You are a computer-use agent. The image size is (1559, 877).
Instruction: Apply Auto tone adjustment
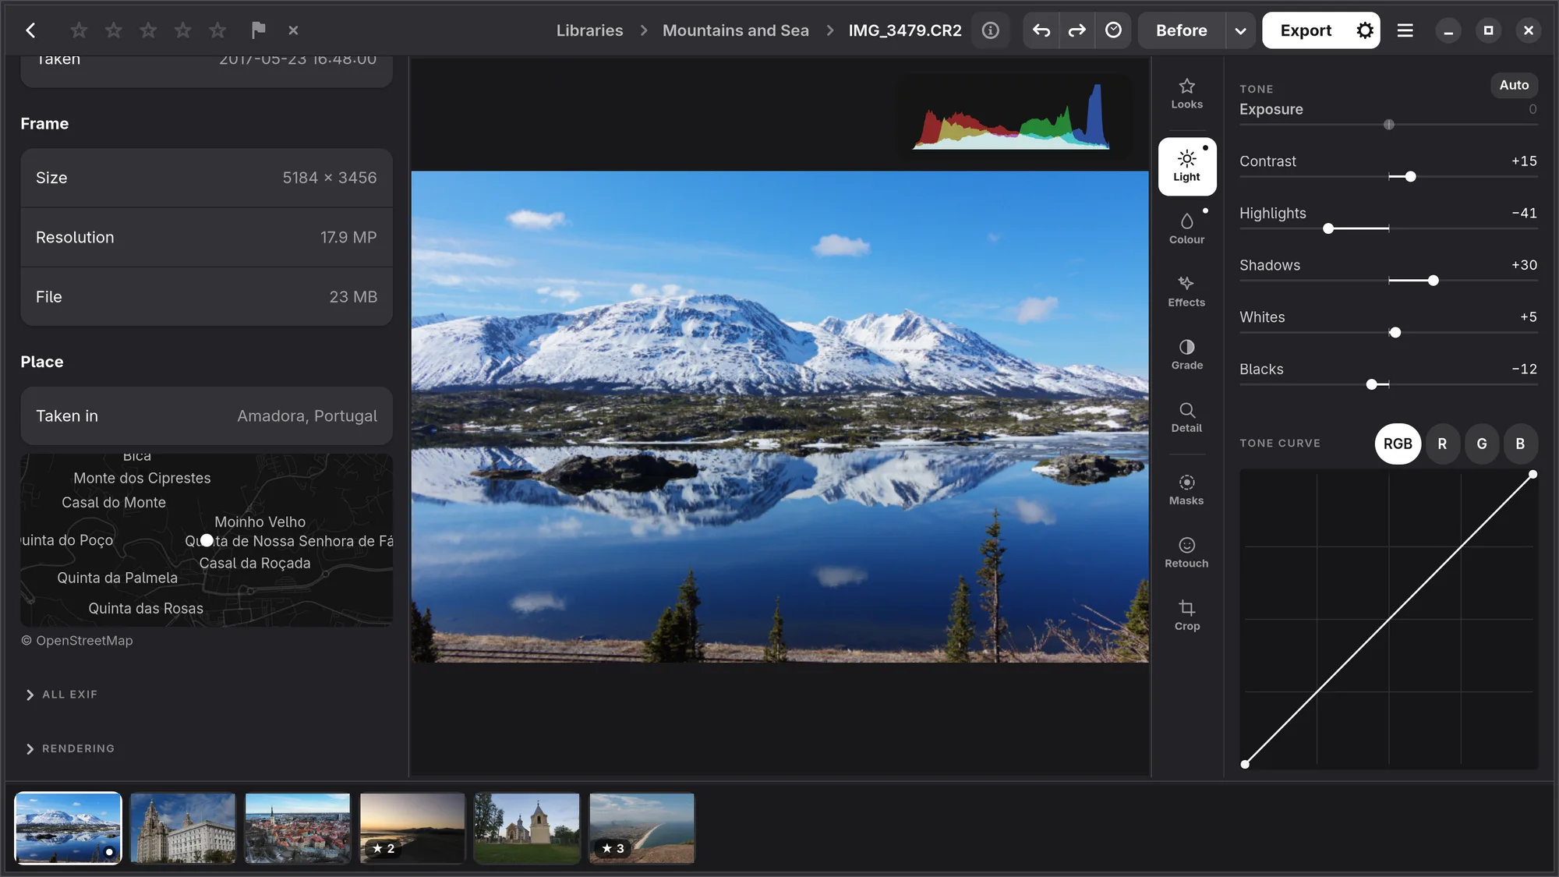pos(1514,85)
